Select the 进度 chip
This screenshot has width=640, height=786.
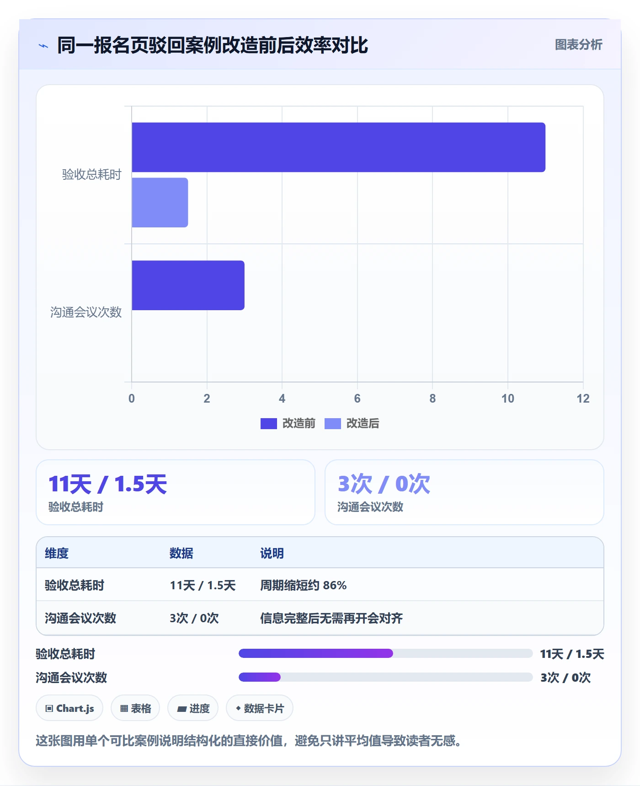click(193, 708)
